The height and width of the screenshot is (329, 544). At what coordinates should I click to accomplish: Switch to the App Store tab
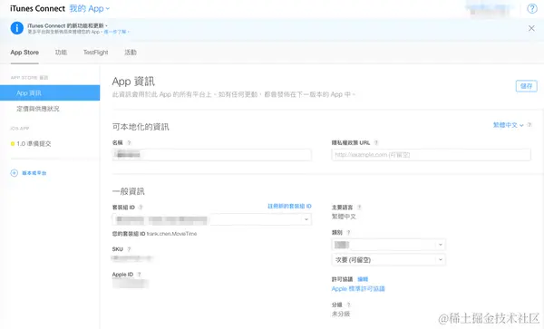[24, 53]
